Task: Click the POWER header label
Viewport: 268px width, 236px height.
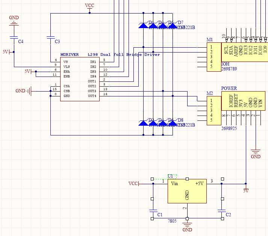Action: (229, 89)
